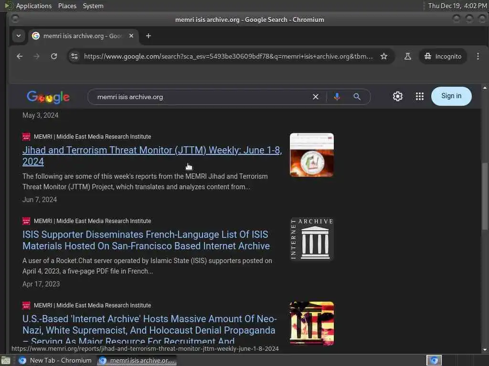Bookmark this page with the star icon
The height and width of the screenshot is (366, 489).
tap(384, 56)
